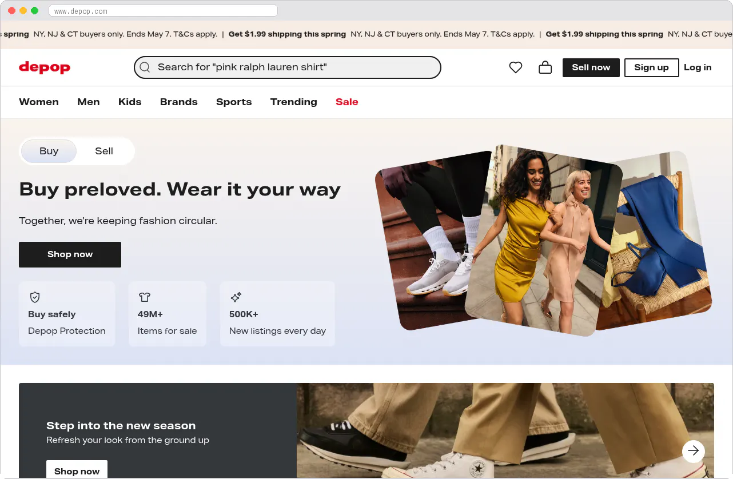Image resolution: width=733 pixels, height=479 pixels.
Task: Click the sparkles icon above New listings
Action: coord(236,297)
